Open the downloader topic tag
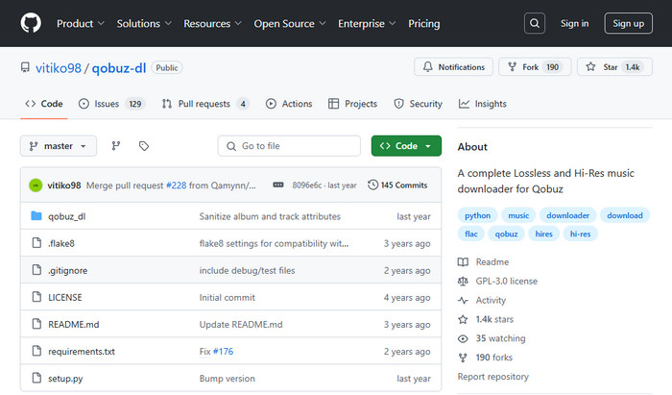 click(x=568, y=215)
